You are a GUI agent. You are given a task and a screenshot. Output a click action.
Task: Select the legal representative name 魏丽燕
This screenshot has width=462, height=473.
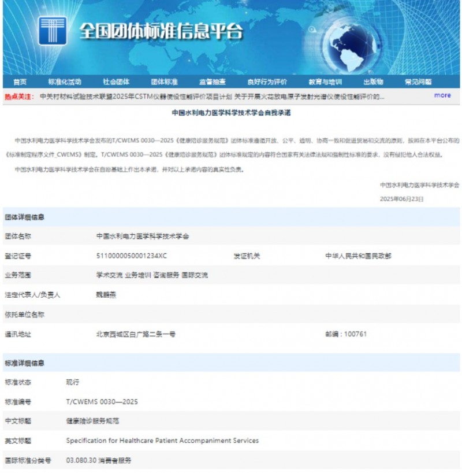click(x=106, y=295)
